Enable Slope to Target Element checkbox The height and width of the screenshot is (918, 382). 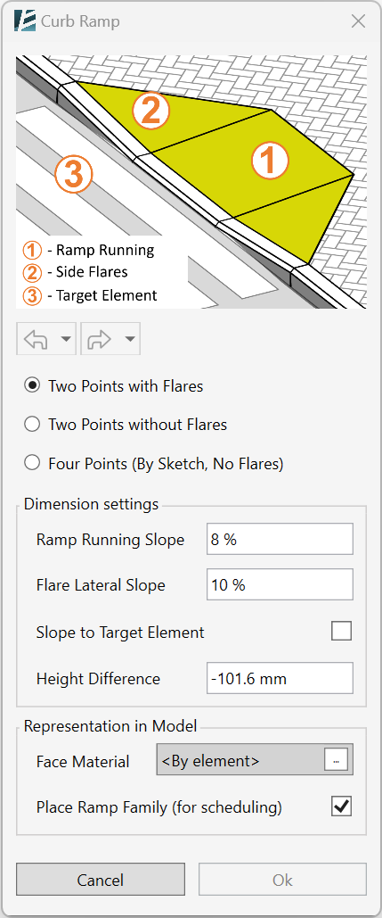click(x=342, y=631)
